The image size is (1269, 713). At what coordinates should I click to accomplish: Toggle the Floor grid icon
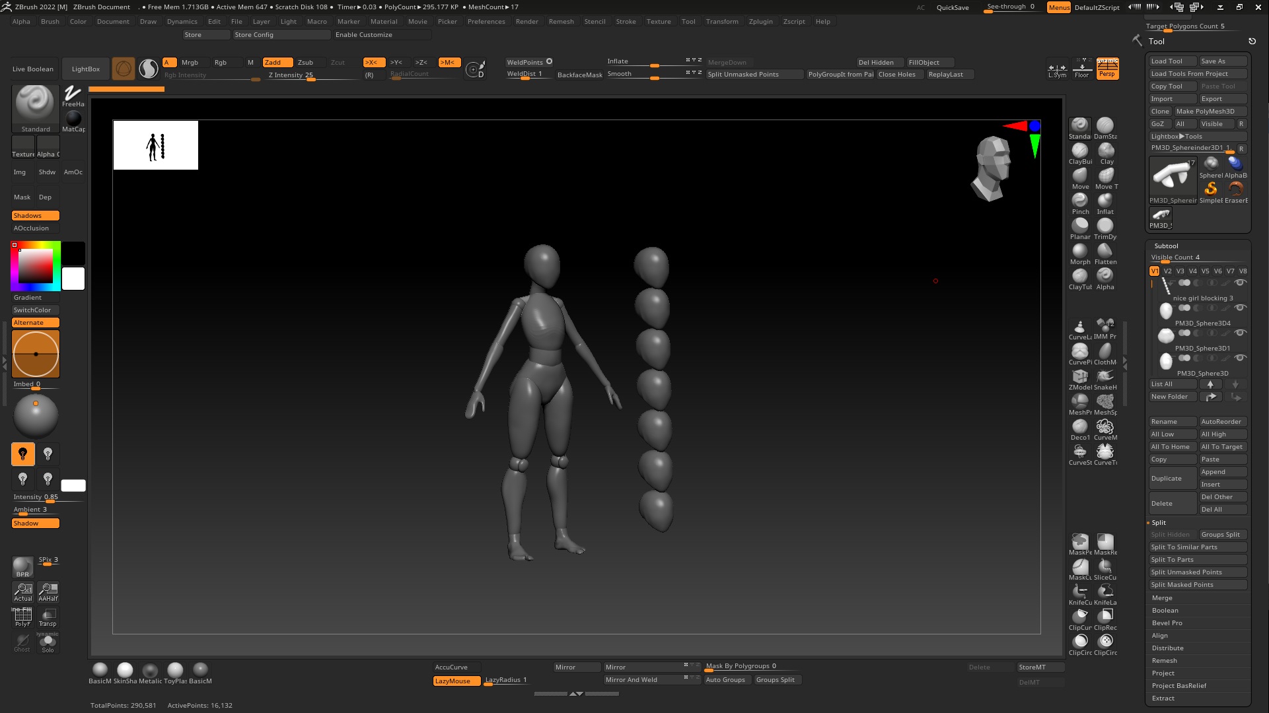point(1081,67)
